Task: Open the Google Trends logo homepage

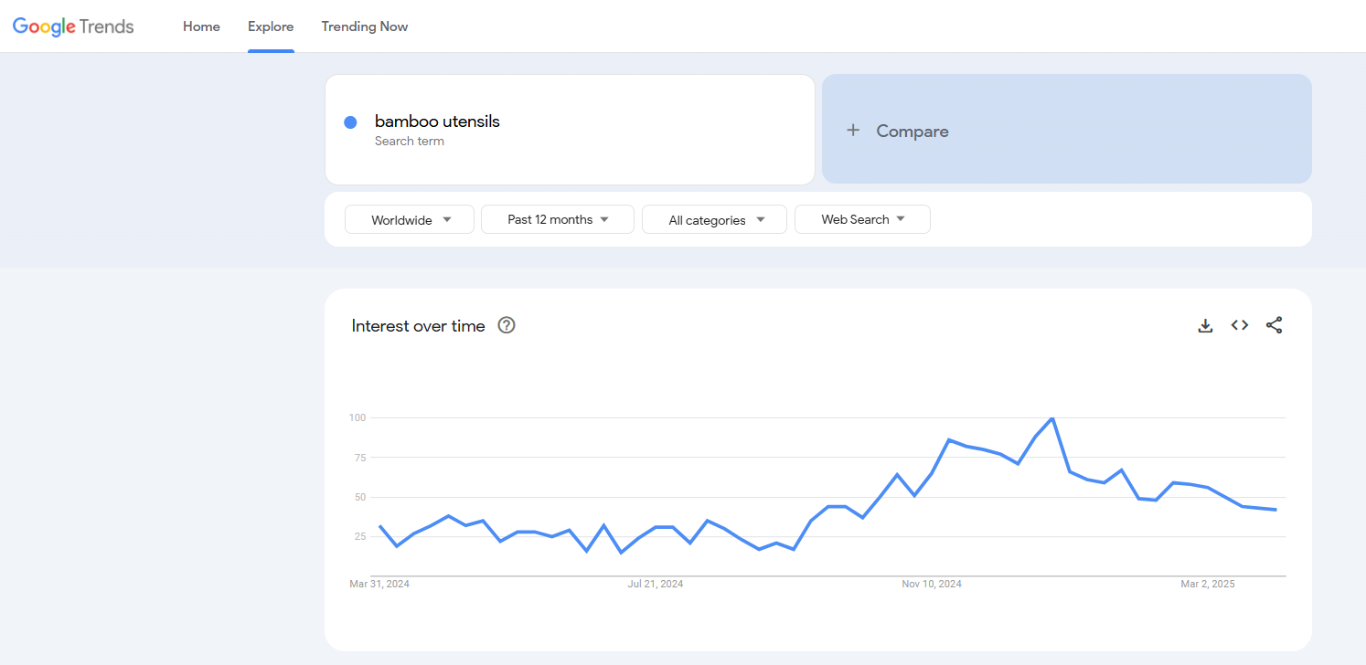Action: click(x=73, y=26)
